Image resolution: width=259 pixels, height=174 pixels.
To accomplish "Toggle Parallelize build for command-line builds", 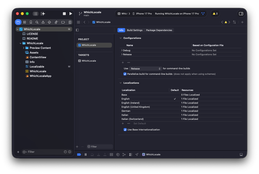I will [125, 74].
